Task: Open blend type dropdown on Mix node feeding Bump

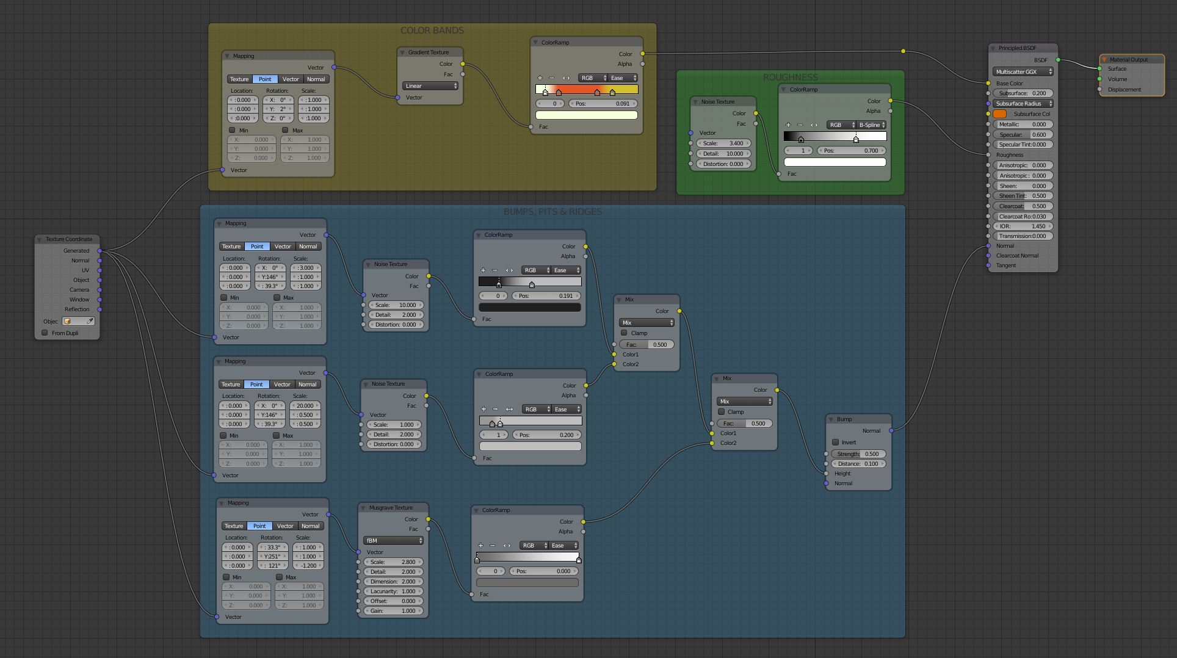Action: 744,402
